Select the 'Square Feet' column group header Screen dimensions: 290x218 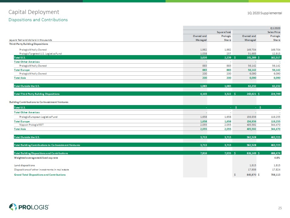224,32
